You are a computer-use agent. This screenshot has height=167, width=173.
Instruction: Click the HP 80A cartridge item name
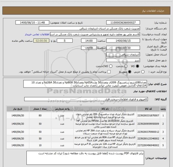(105, 139)
